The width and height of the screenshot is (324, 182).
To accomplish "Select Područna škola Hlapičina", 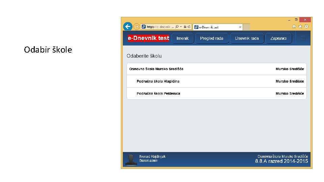I will (x=217, y=81).
